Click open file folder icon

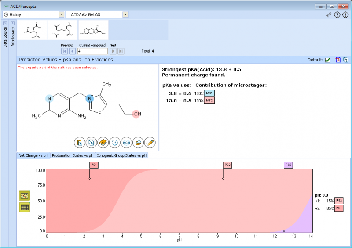138,143
